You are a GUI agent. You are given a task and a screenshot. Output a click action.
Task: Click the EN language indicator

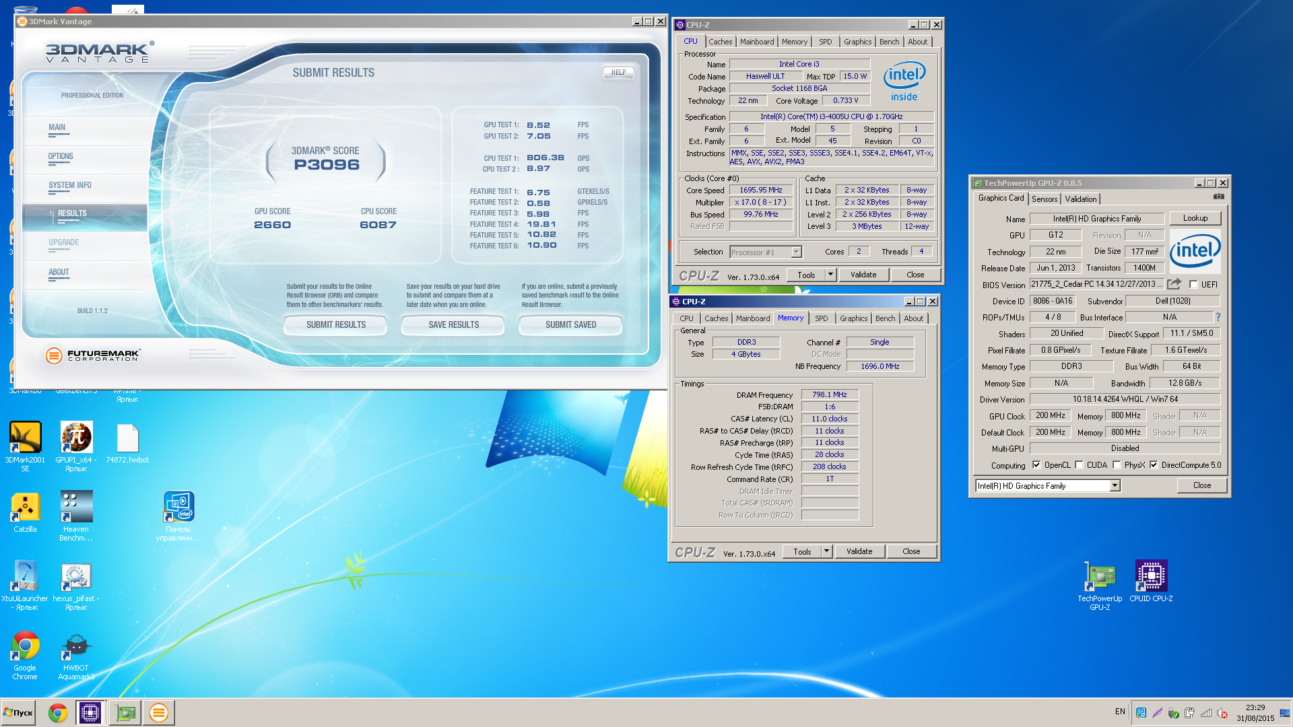1119,711
